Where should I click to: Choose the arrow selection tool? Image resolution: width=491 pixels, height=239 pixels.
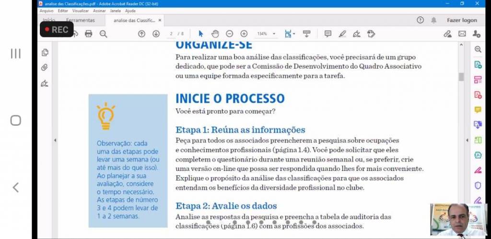pos(201,34)
